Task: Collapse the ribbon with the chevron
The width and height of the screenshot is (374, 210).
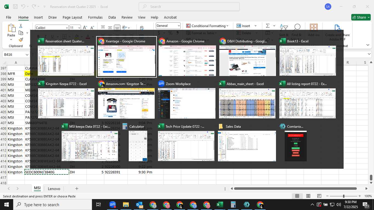Action: click(368, 45)
